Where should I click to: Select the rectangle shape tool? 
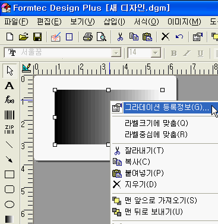(10, 175)
